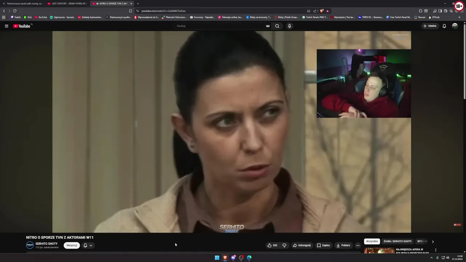Open the SERHITO SHOTY channel name link
Viewport: 466px width, 262px height.
coord(46,244)
